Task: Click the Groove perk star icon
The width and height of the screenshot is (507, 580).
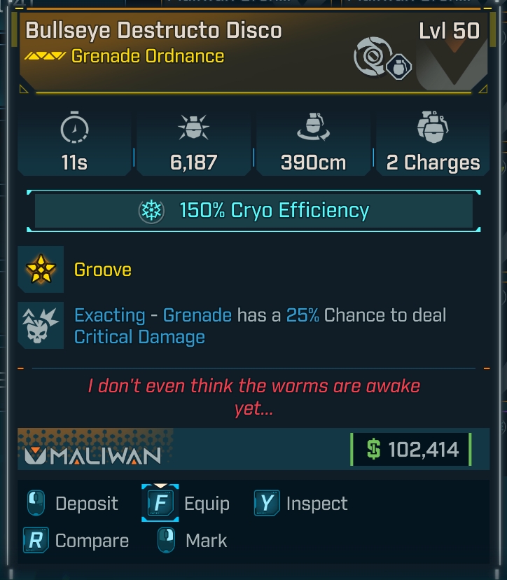Action: pos(41,270)
